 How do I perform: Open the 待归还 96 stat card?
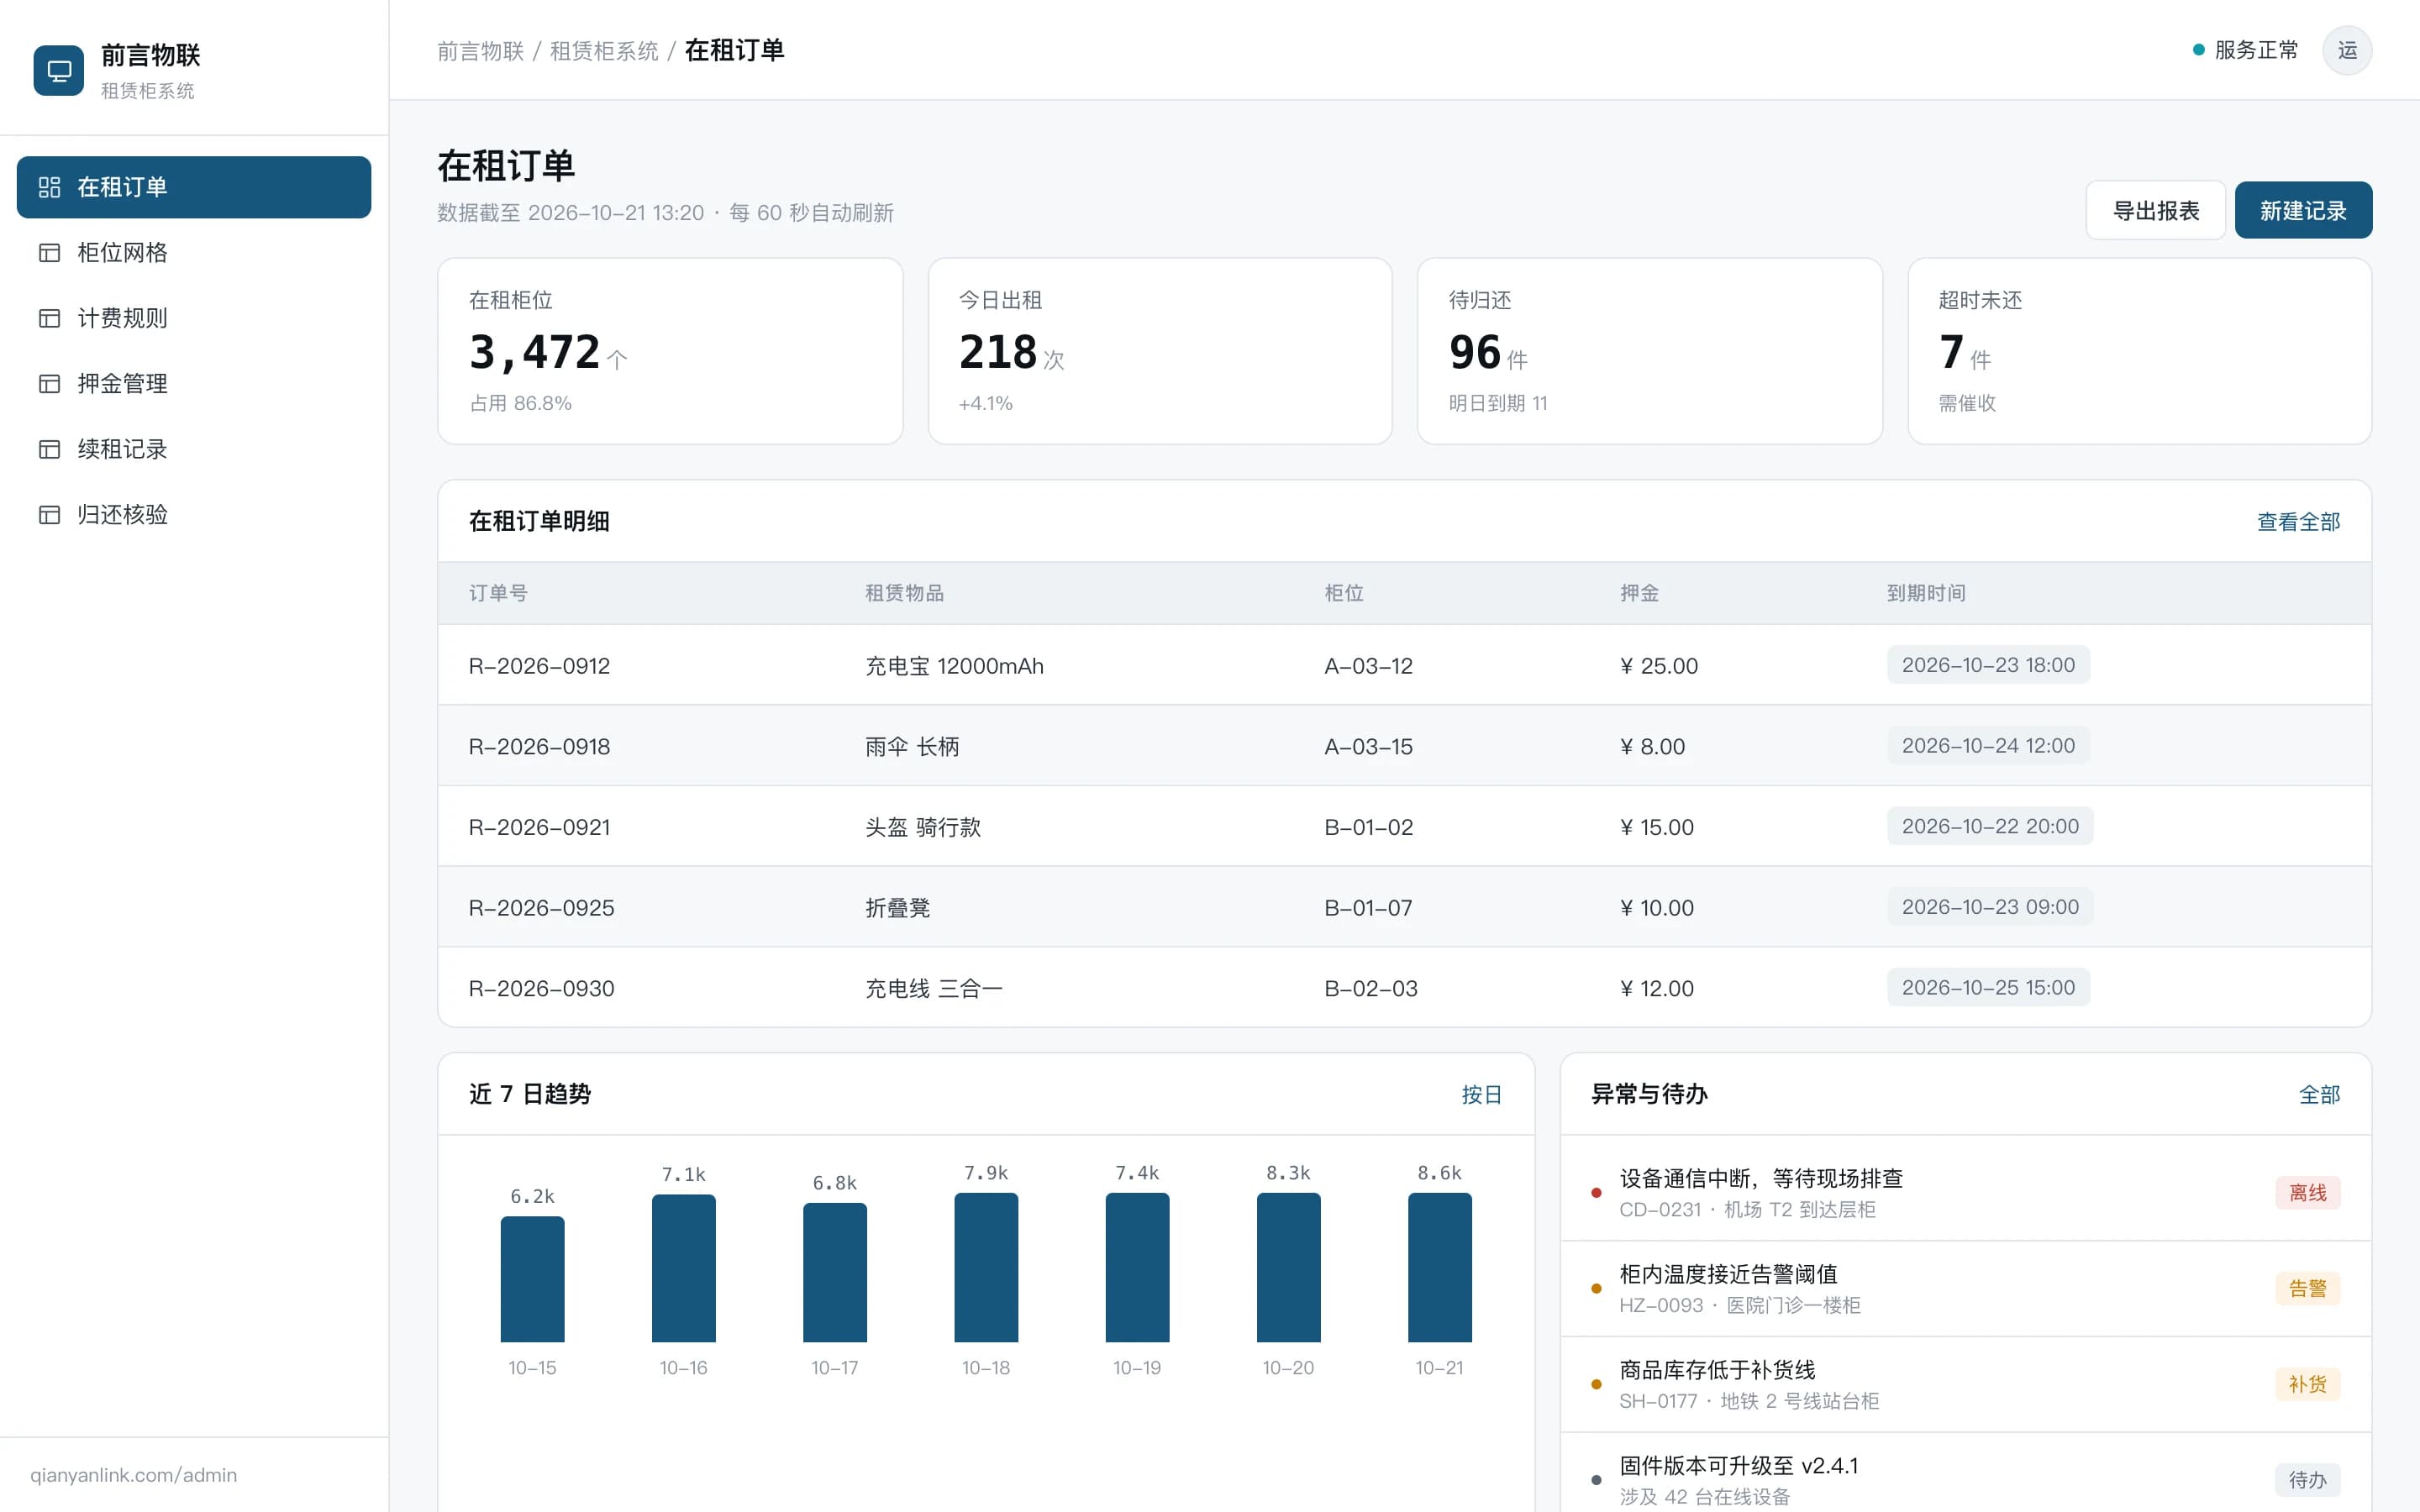(x=1650, y=351)
